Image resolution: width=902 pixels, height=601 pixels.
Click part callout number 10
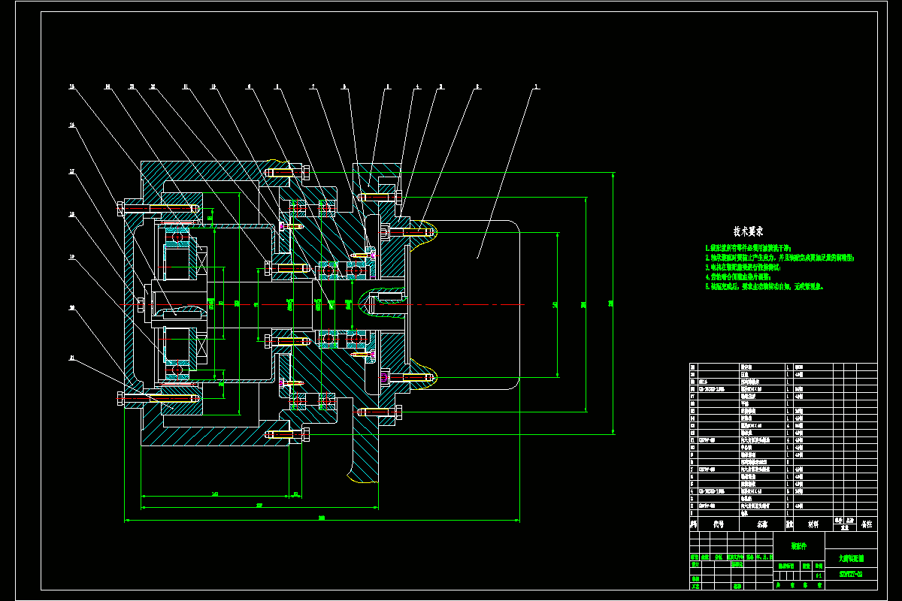[213, 86]
